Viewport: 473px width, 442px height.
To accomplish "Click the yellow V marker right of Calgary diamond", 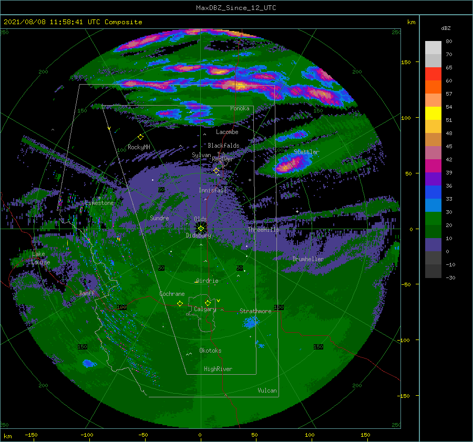I will tap(218, 301).
